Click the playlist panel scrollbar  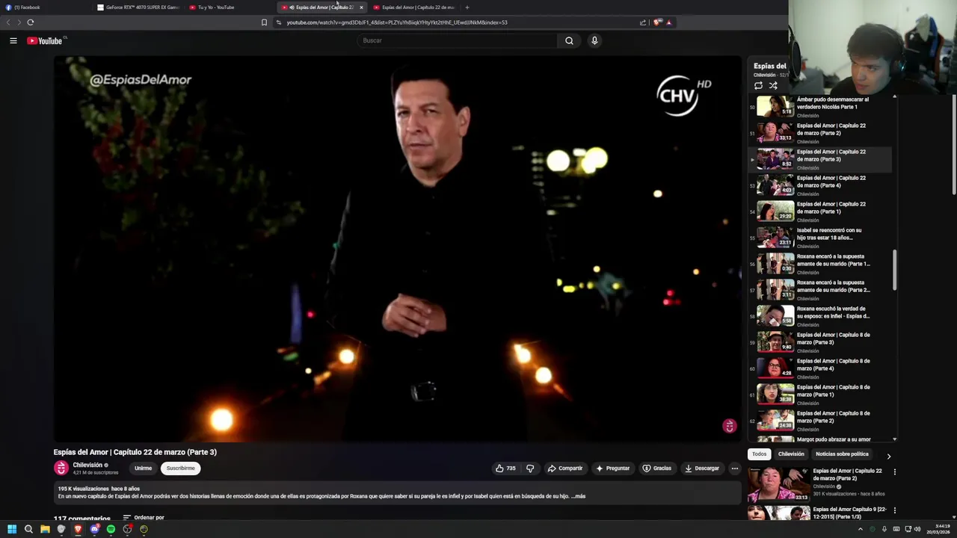pos(895,270)
